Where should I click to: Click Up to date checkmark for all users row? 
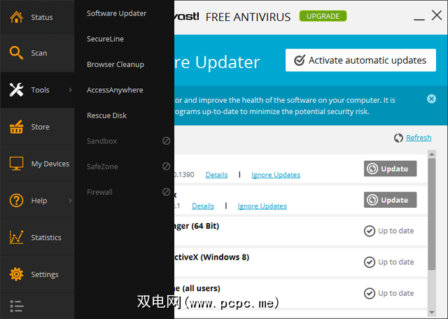point(370,293)
